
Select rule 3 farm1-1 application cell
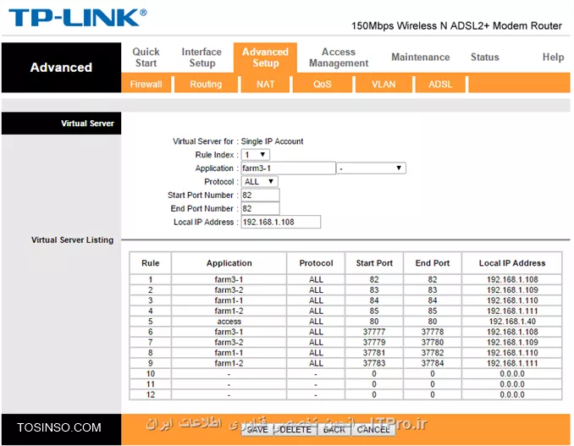(x=229, y=300)
